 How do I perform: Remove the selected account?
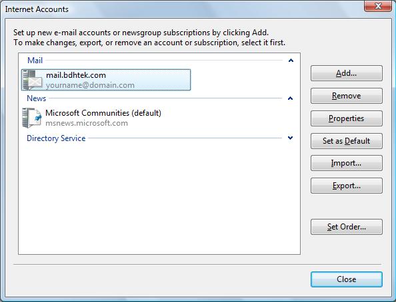347,96
